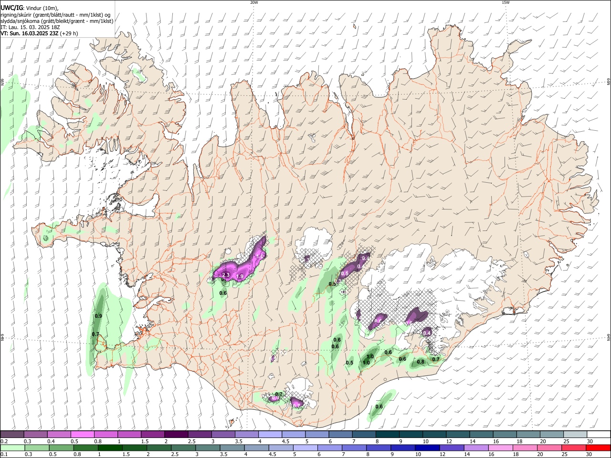Click the 'UWC/IG' title text

click(x=11, y=8)
